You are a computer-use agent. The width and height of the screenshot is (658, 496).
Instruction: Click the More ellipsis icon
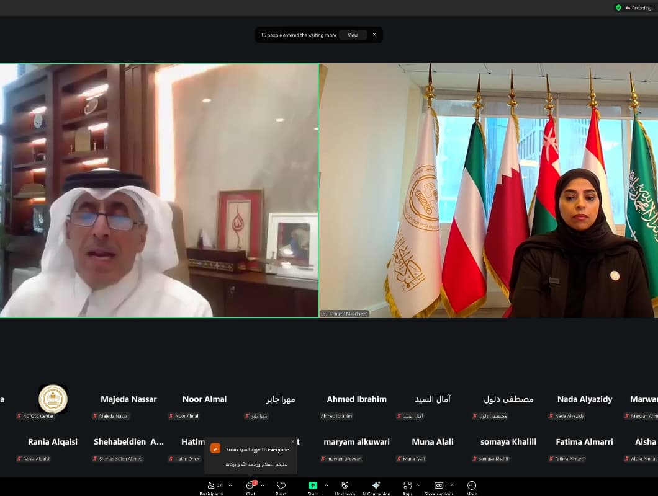[x=472, y=485]
